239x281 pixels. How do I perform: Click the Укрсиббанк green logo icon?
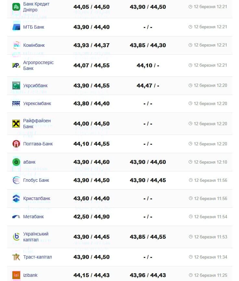(x=16, y=86)
